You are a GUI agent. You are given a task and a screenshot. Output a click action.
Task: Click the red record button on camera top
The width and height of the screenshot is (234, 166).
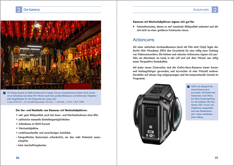[x=157, y=90]
